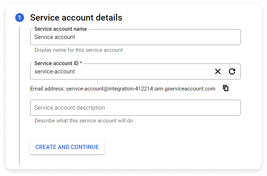267x176 pixels.
Task: Click 'Describe what this service account will do' hint
Action: [x=84, y=121]
